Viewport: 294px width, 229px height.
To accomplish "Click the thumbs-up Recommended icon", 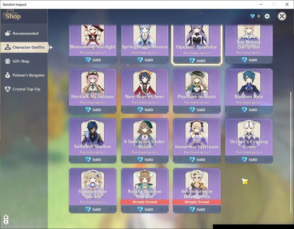I will 8,33.
